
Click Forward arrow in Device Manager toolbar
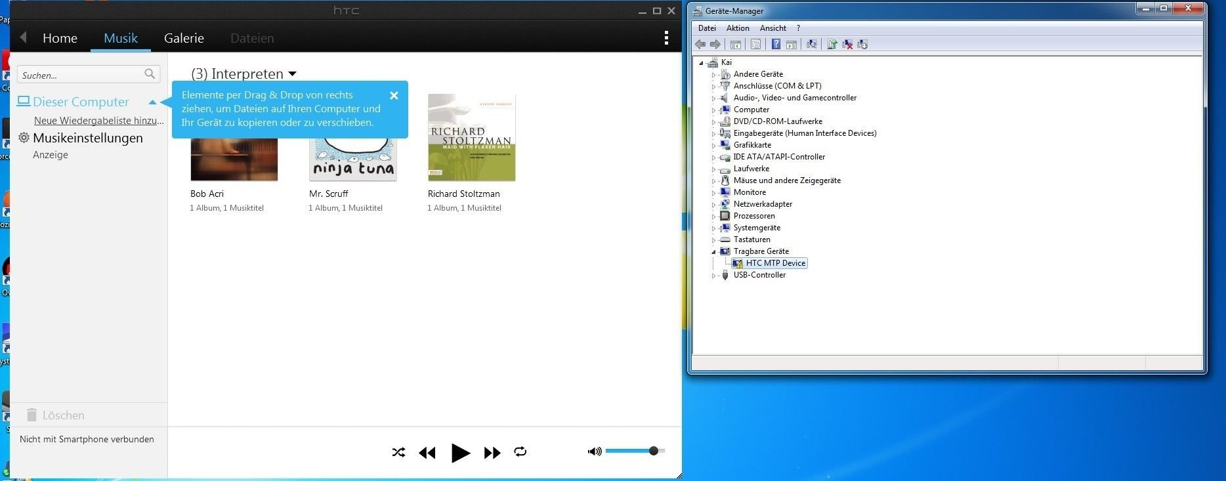click(715, 45)
